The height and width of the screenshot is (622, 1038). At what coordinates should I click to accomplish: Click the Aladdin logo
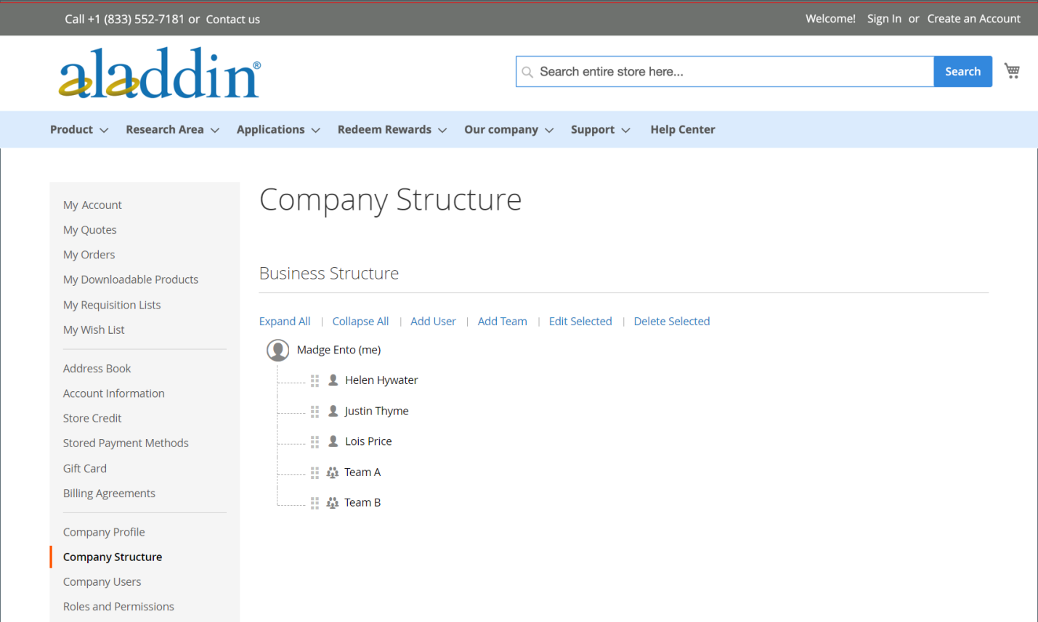tap(159, 73)
